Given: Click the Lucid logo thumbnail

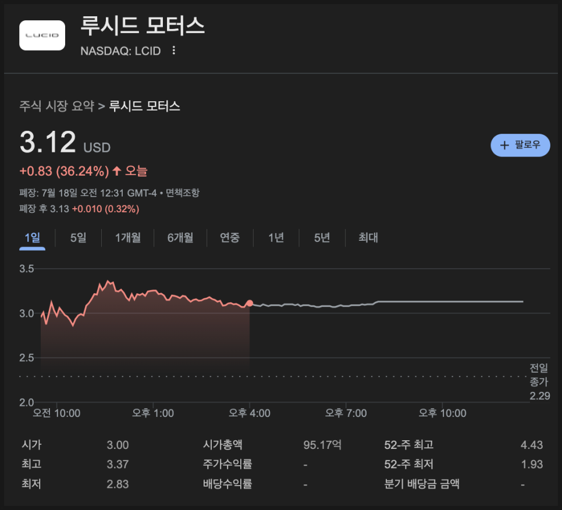Looking at the screenshot, I should point(42,35).
